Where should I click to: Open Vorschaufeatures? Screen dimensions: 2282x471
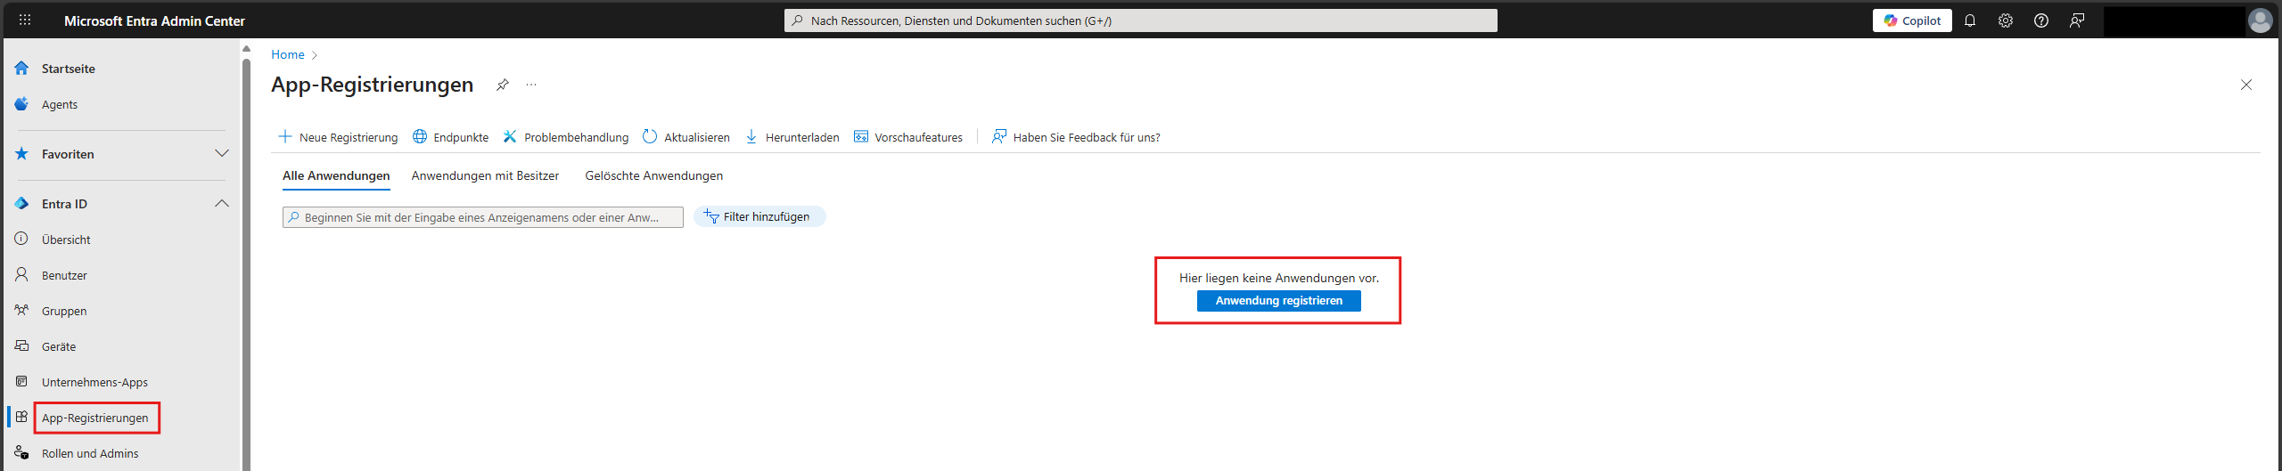tap(907, 137)
